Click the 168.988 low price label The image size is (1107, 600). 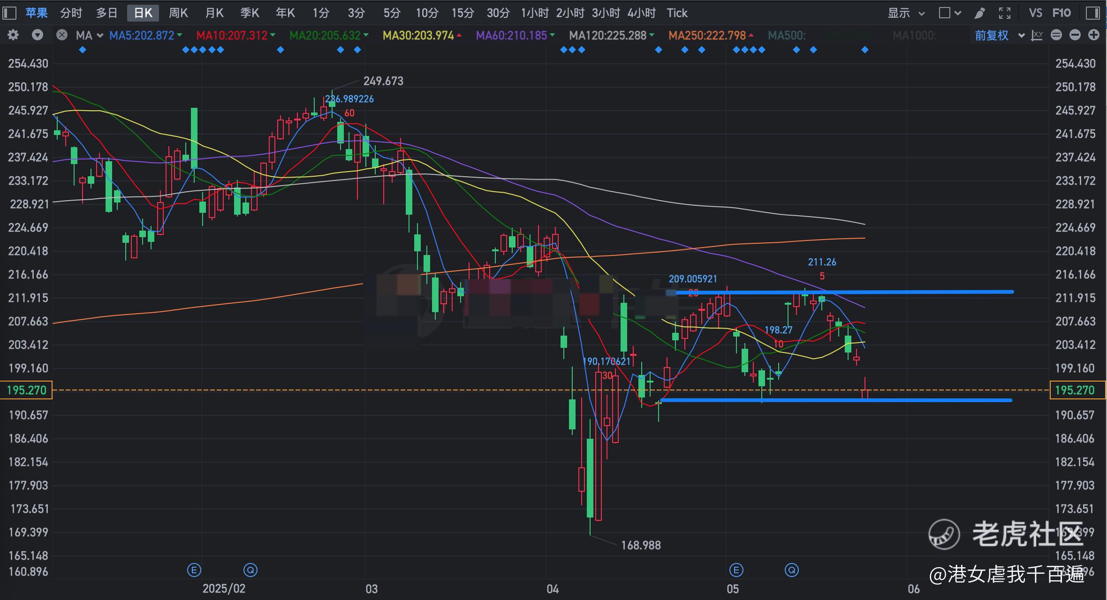[641, 545]
